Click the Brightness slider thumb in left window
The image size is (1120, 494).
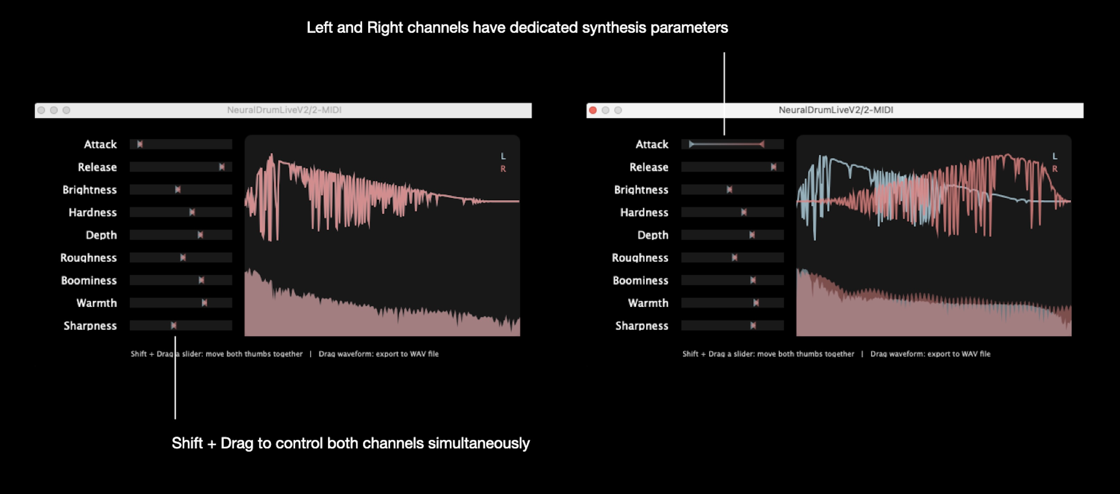pos(178,190)
